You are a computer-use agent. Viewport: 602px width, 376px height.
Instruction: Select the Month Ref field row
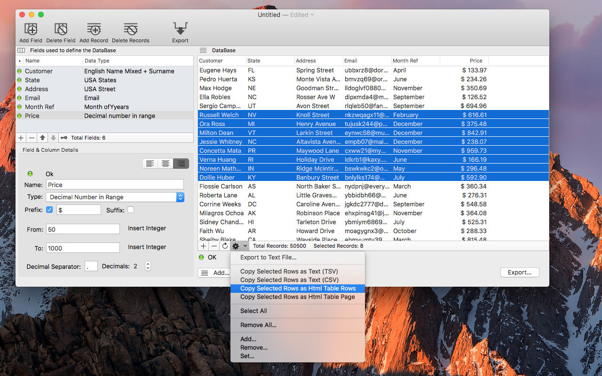point(104,107)
